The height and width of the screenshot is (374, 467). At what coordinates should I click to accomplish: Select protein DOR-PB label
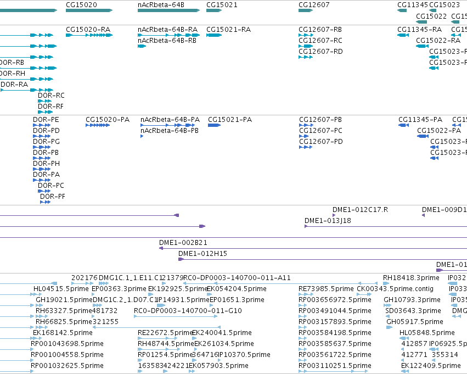pyautogui.click(x=46, y=153)
